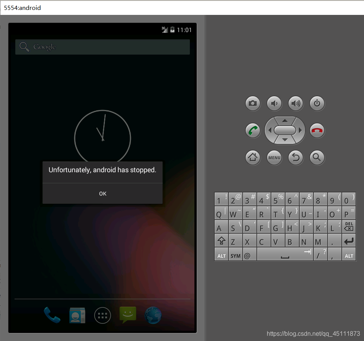Screen dimensions: 364x341
Task: Raise volume with the volume up button
Action: click(295, 103)
